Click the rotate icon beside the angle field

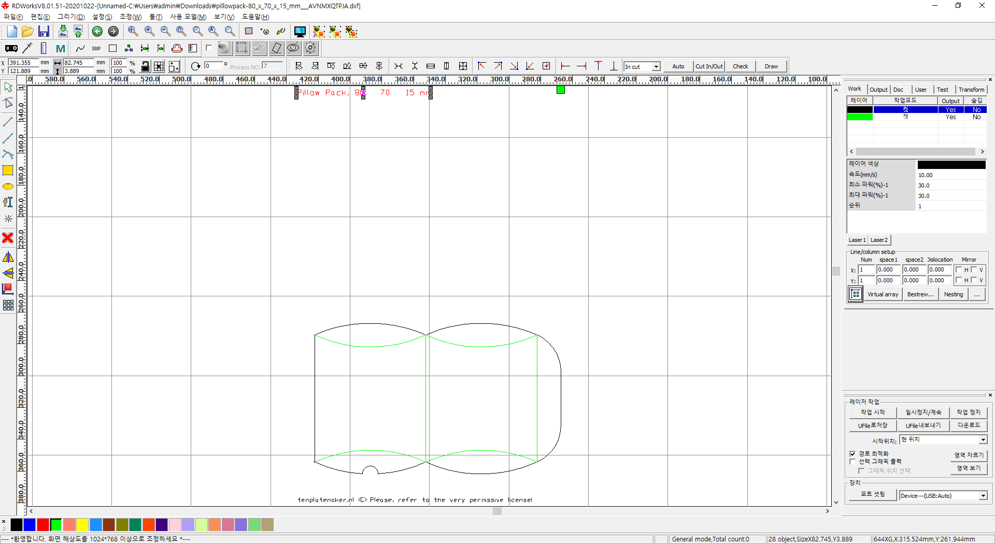pos(195,66)
